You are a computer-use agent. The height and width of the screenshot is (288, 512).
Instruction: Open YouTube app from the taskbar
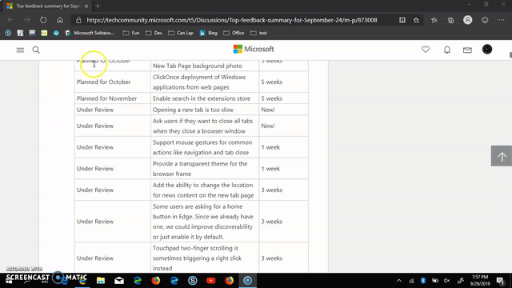pos(211,281)
